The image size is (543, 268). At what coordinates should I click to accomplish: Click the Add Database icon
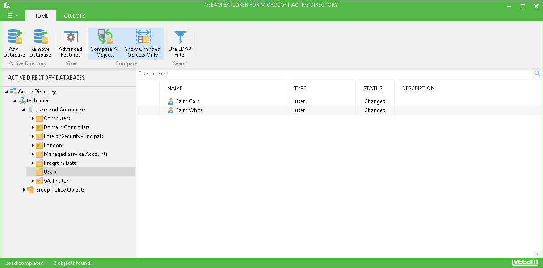point(14,37)
